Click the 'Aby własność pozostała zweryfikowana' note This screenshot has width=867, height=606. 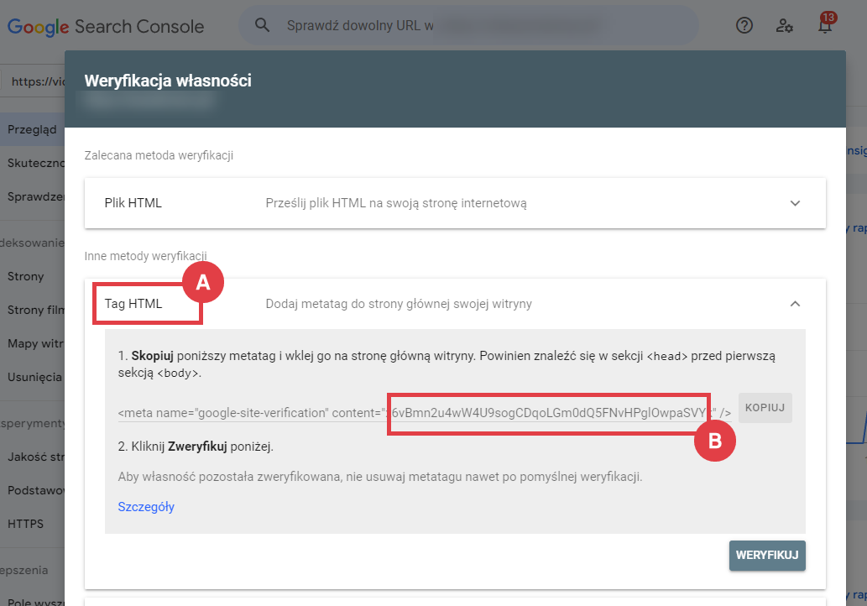pos(380,477)
